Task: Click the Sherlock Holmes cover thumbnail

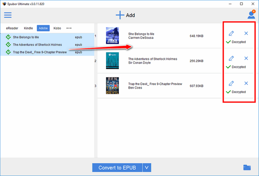Action: click(112, 61)
